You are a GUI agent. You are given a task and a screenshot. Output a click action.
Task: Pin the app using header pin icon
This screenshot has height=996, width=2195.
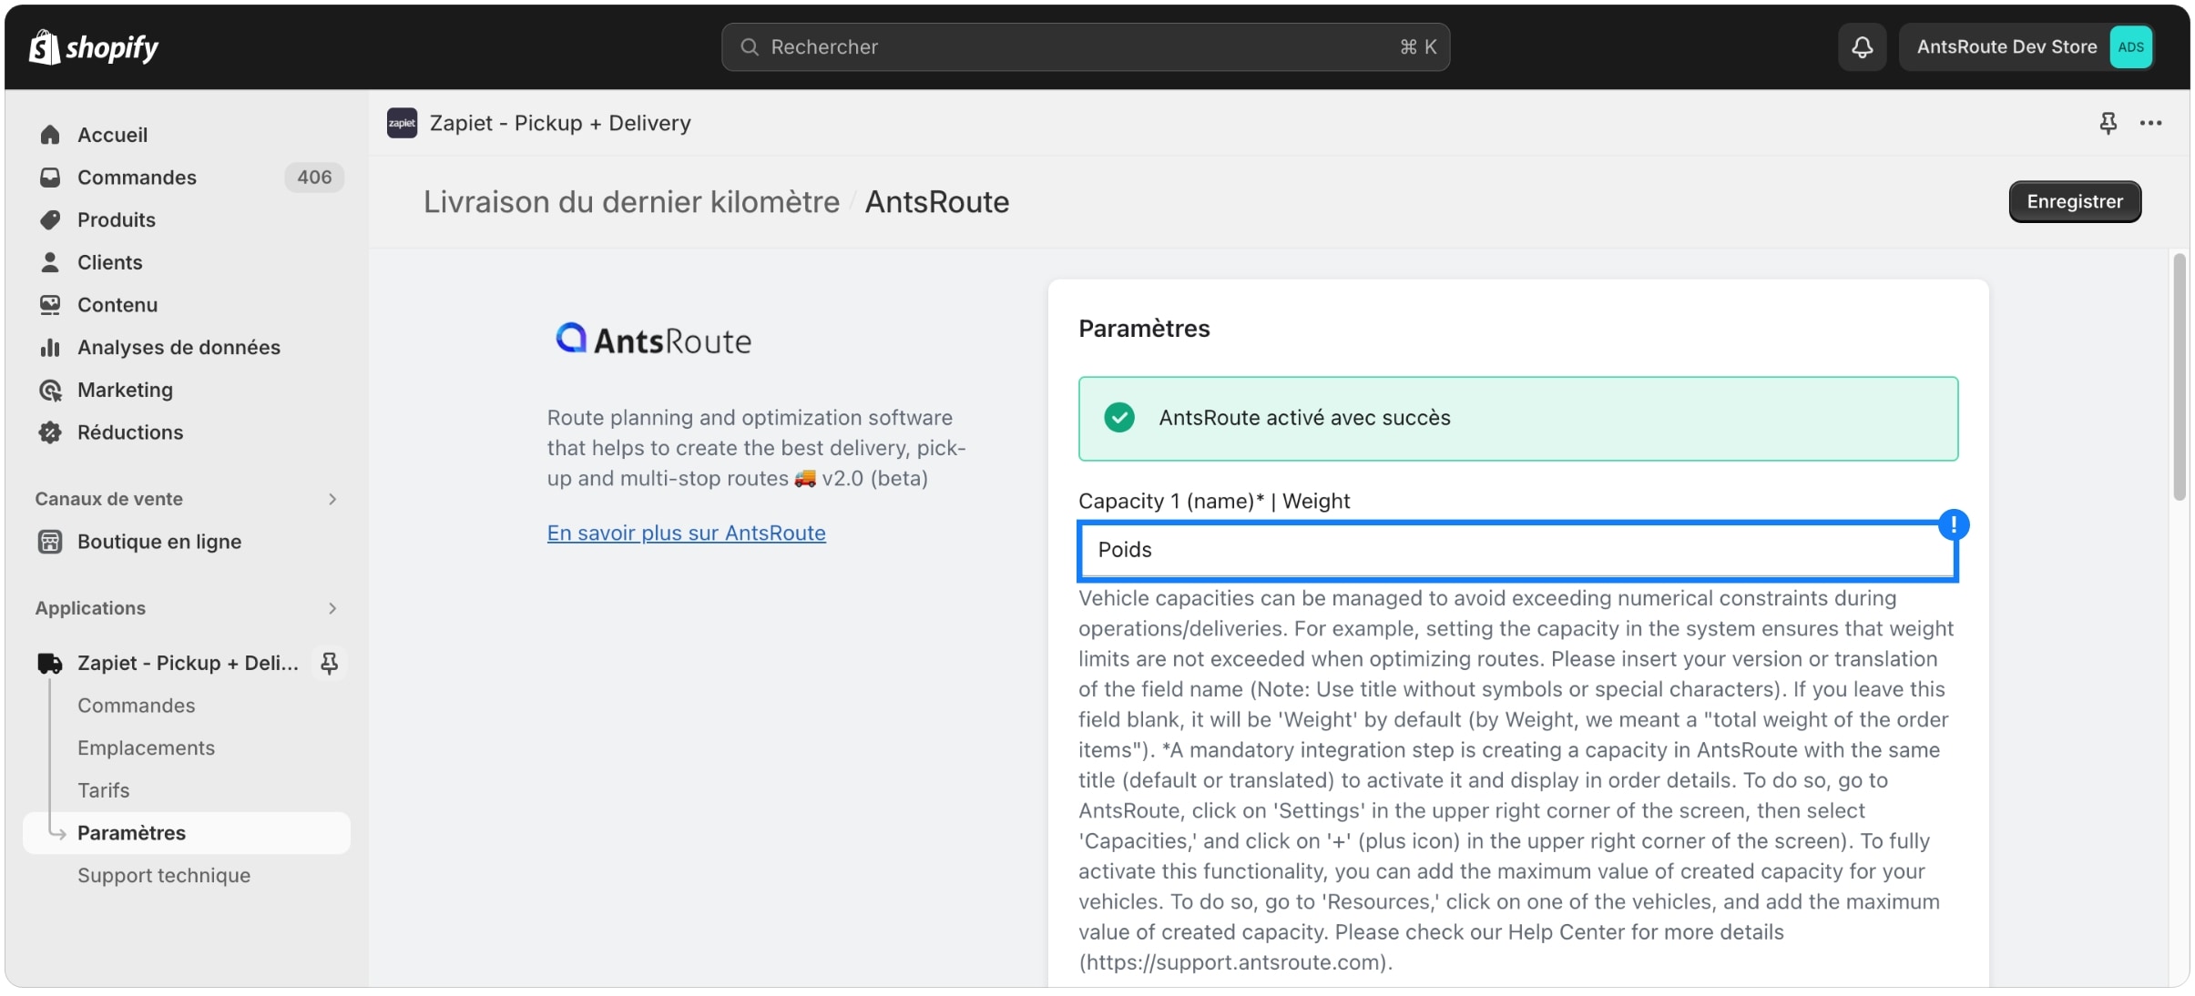pyautogui.click(x=2108, y=123)
